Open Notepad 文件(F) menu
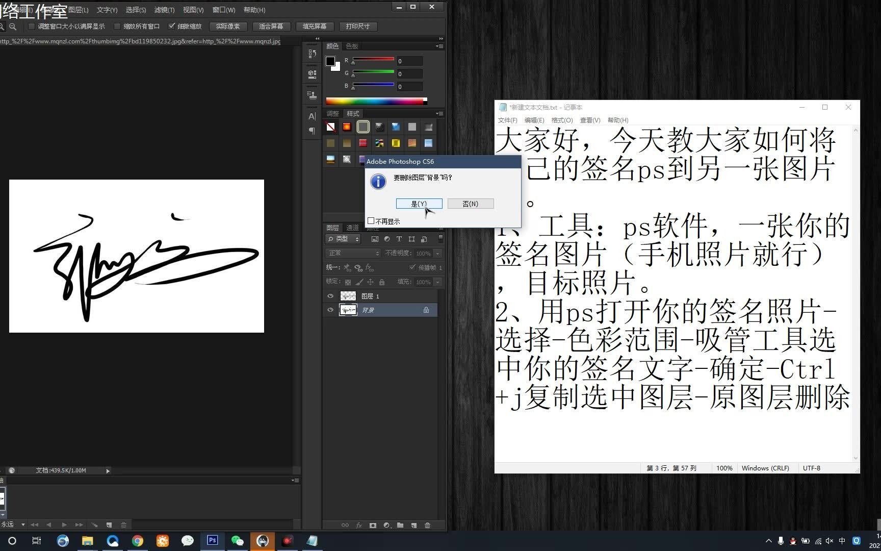 click(507, 120)
